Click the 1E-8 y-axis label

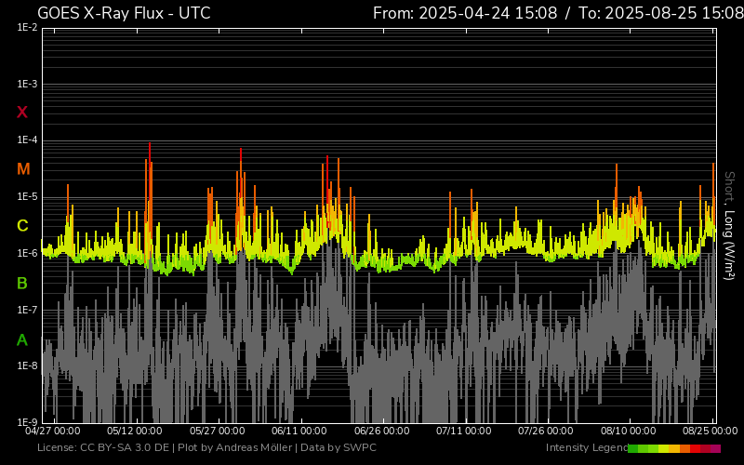pos(27,365)
